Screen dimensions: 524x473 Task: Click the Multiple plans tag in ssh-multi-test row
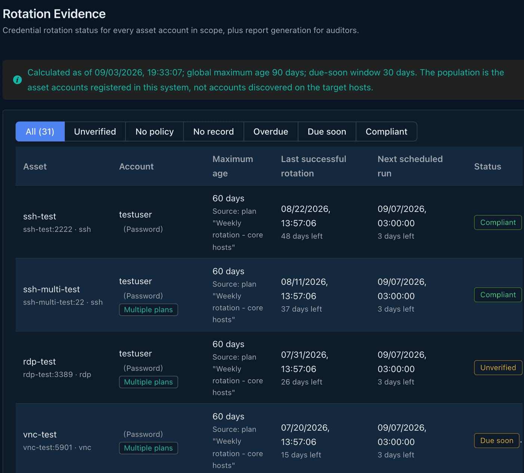(148, 310)
